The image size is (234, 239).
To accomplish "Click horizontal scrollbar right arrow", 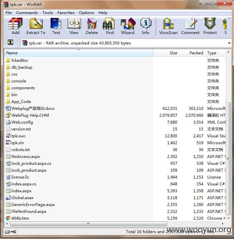I will point(223,224).
